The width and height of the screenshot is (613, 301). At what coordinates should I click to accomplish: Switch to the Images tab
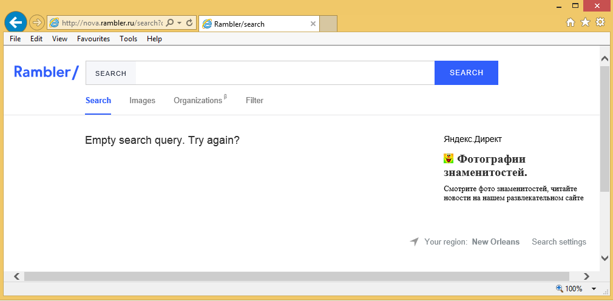(142, 101)
